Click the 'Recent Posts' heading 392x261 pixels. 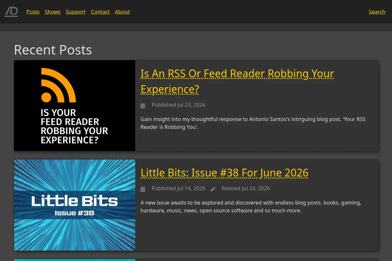53,50
